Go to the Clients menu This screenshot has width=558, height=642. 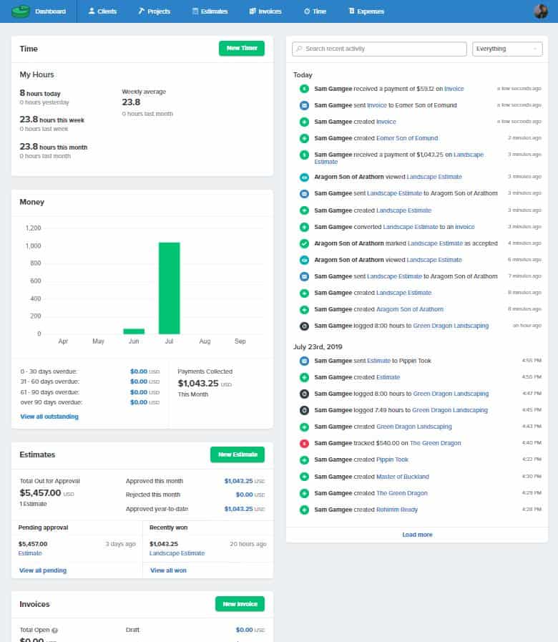[x=103, y=11]
